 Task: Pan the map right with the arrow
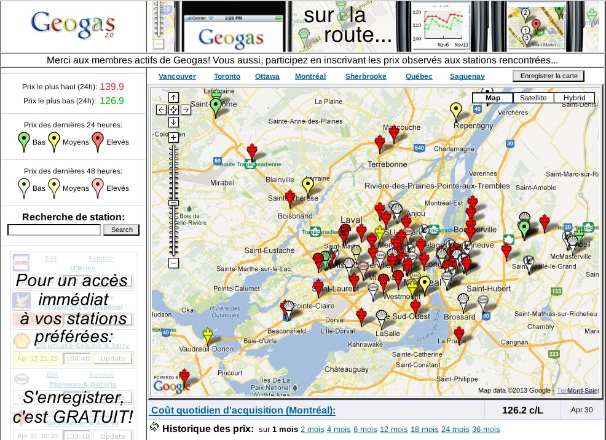point(186,110)
